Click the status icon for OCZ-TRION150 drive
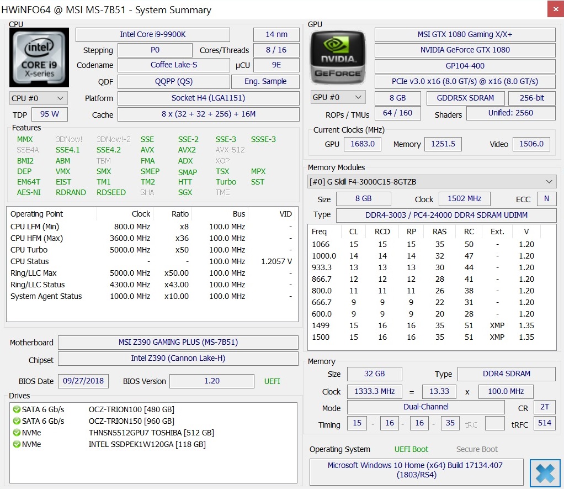The image size is (564, 489). (17, 421)
